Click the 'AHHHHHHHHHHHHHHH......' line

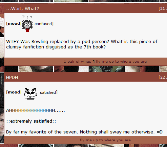pyautogui.click(x=36, y=110)
